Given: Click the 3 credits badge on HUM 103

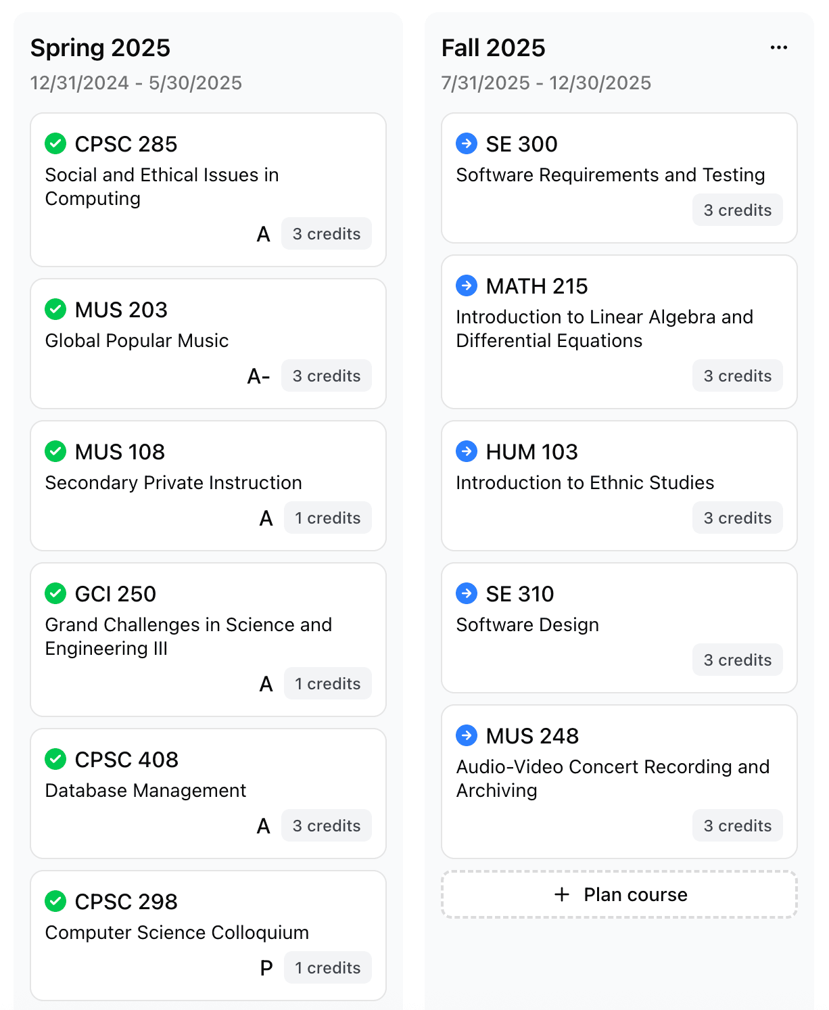Looking at the screenshot, I should point(737,518).
